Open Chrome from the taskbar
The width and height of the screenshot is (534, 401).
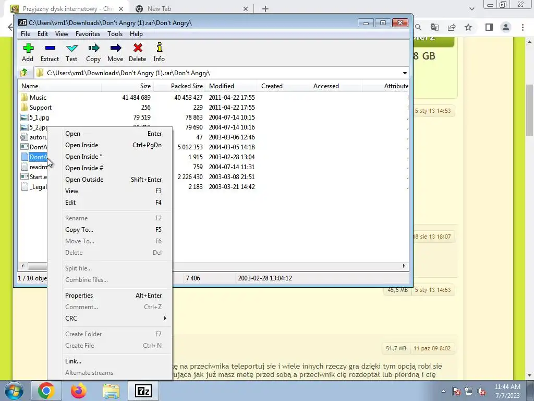pos(46,391)
